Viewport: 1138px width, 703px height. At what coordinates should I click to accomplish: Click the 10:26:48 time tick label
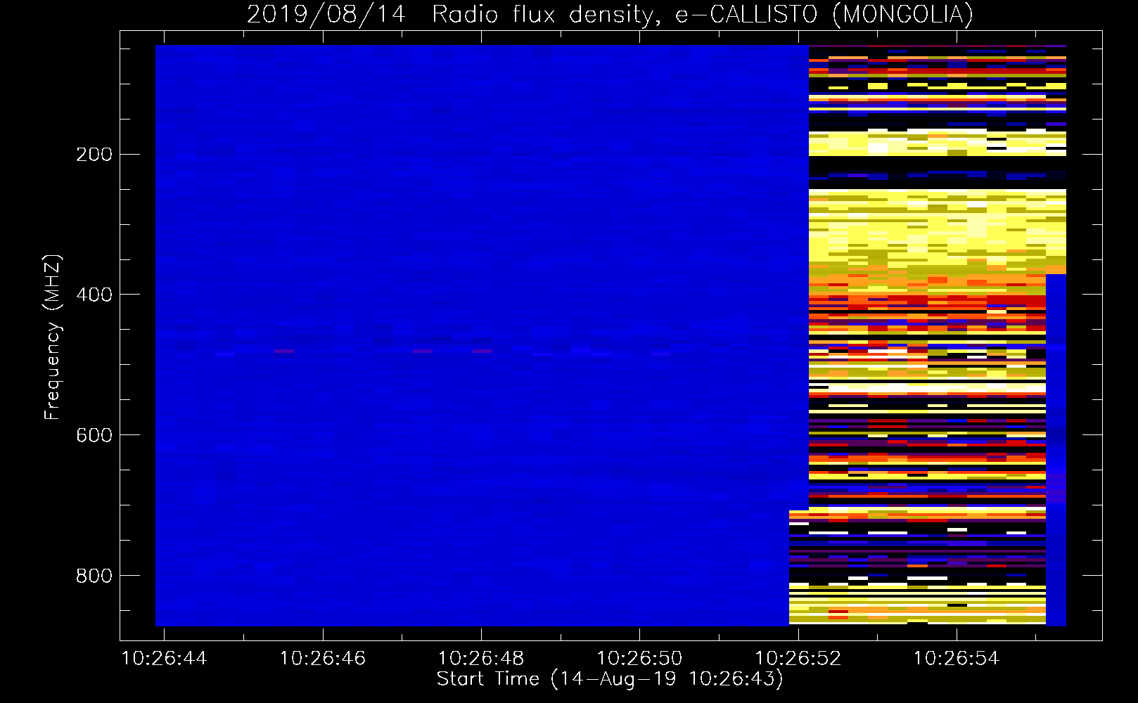pos(481,658)
